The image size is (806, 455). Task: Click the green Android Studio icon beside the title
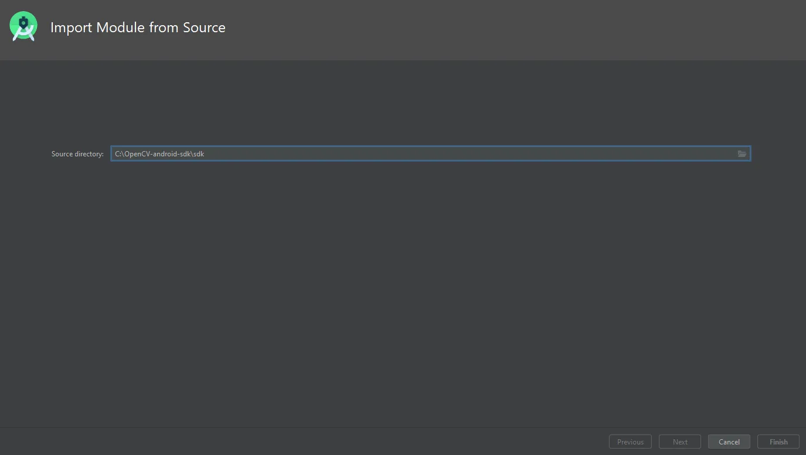(x=23, y=27)
